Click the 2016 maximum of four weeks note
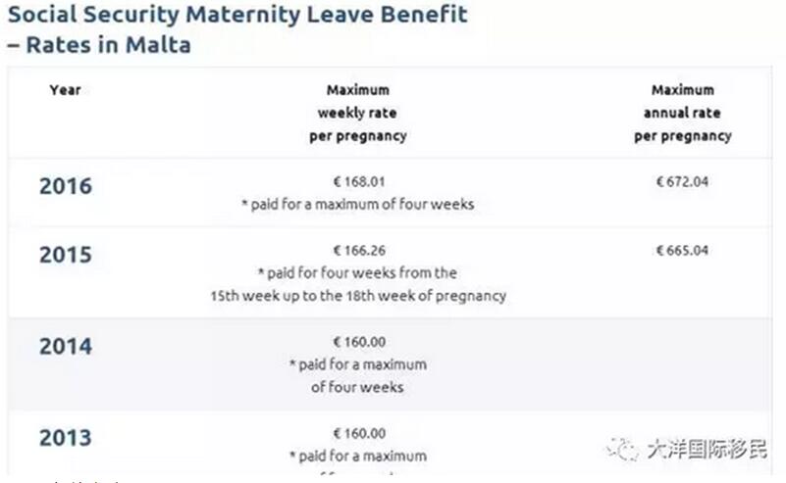The width and height of the screenshot is (786, 483). click(358, 204)
